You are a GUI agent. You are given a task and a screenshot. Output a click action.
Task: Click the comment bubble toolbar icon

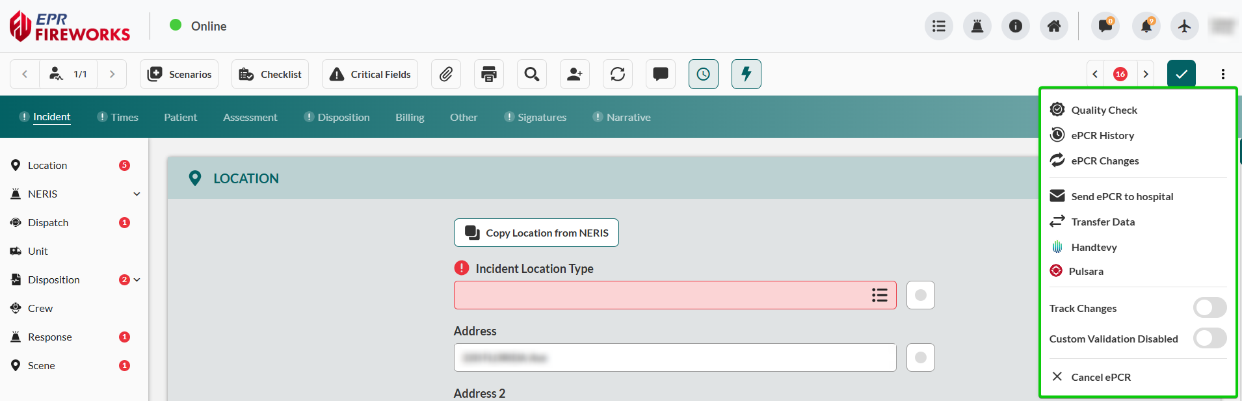pyautogui.click(x=661, y=74)
